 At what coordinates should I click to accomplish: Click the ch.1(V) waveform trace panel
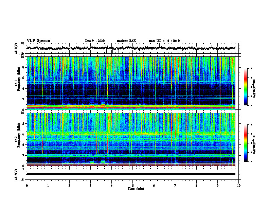tap(132, 48)
